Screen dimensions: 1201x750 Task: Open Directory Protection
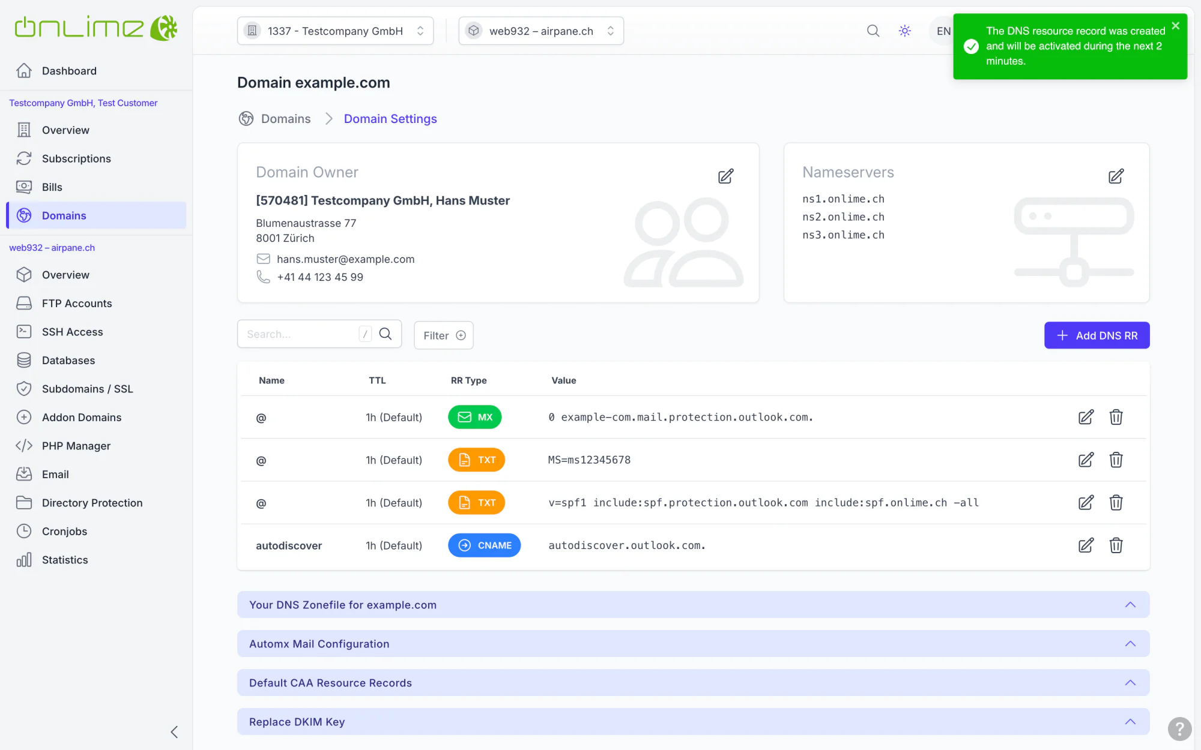[x=96, y=503]
